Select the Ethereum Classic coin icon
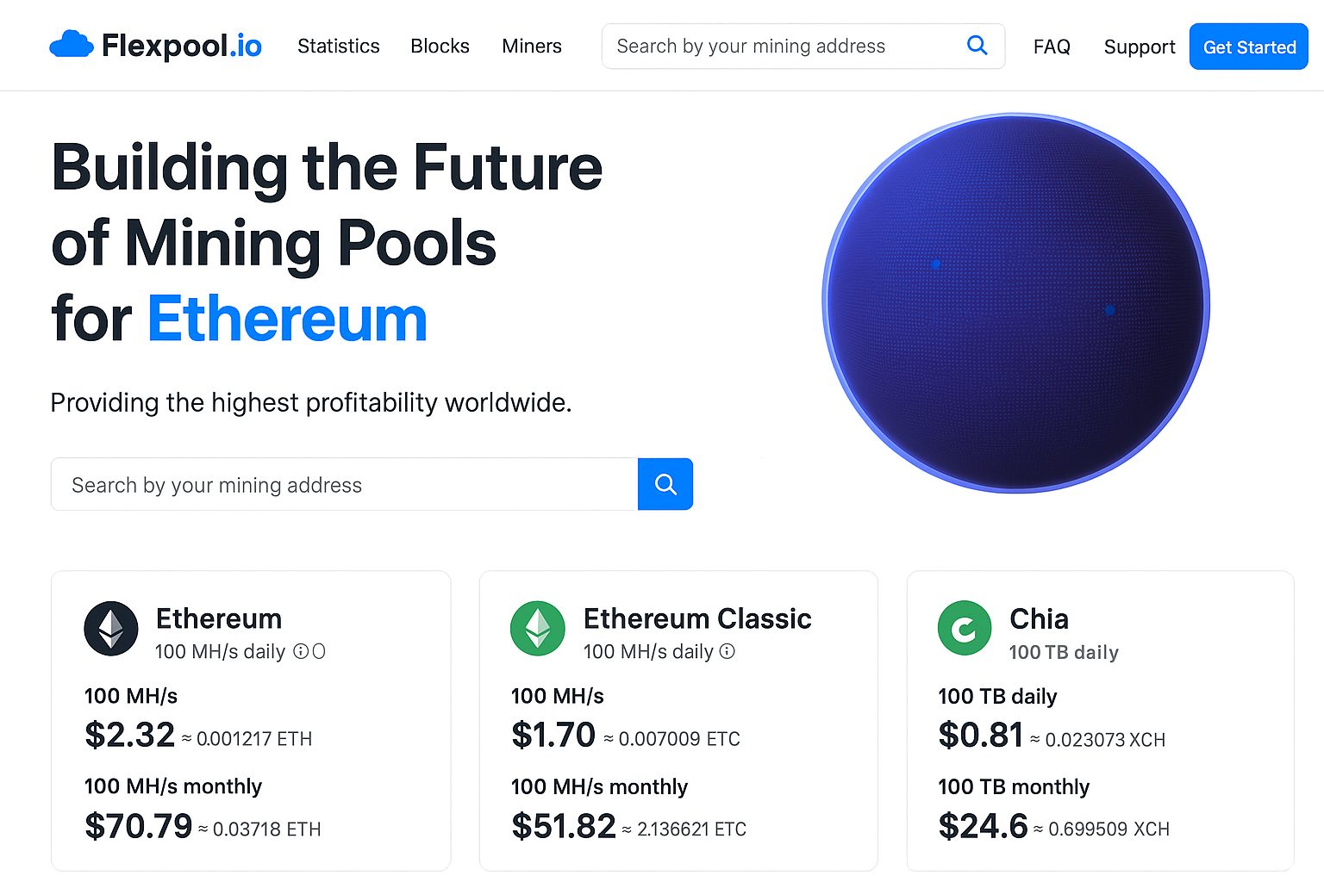Image resolution: width=1324 pixels, height=882 pixels. pyautogui.click(x=536, y=628)
